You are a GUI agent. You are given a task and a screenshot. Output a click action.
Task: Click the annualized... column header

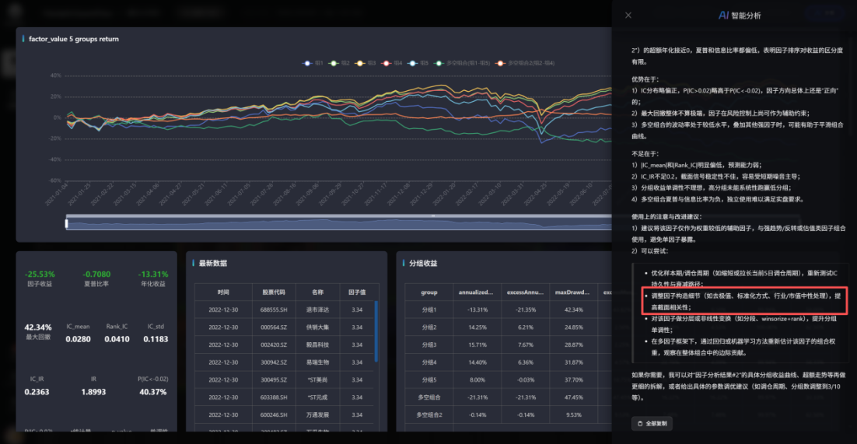(x=476, y=292)
